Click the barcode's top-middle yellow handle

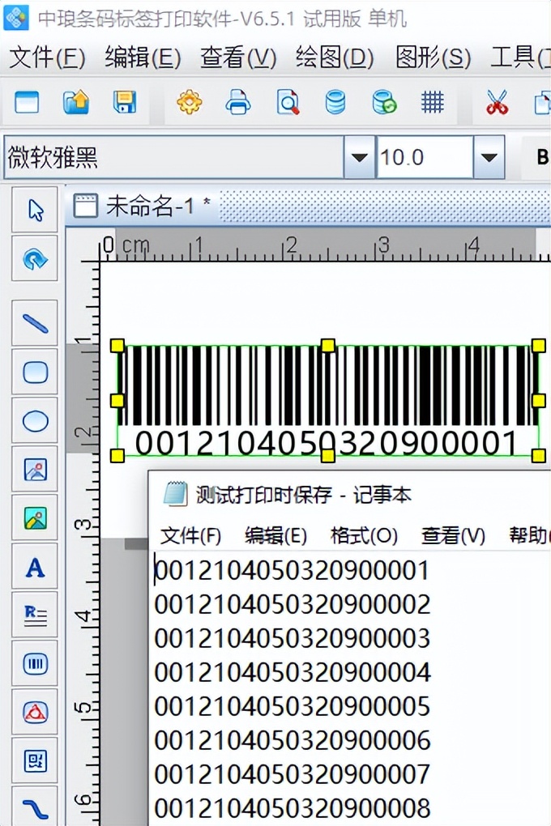(327, 346)
